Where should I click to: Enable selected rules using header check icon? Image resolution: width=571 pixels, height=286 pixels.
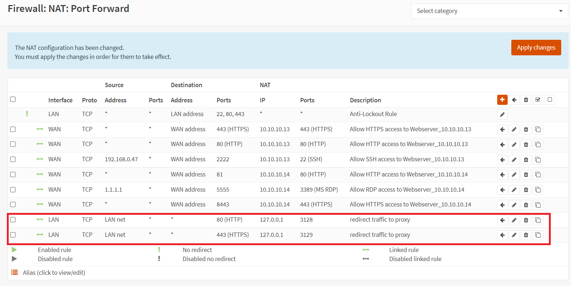coord(538,100)
